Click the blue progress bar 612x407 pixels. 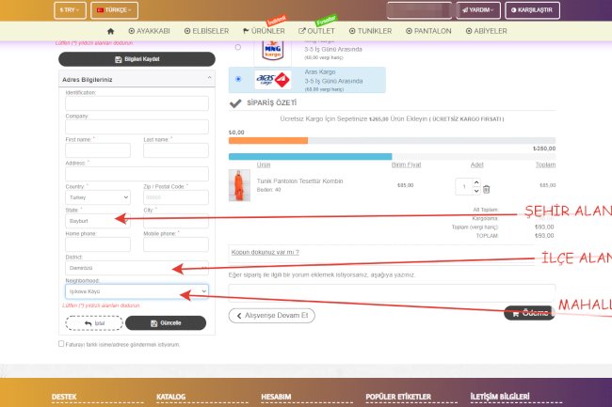coord(311,157)
